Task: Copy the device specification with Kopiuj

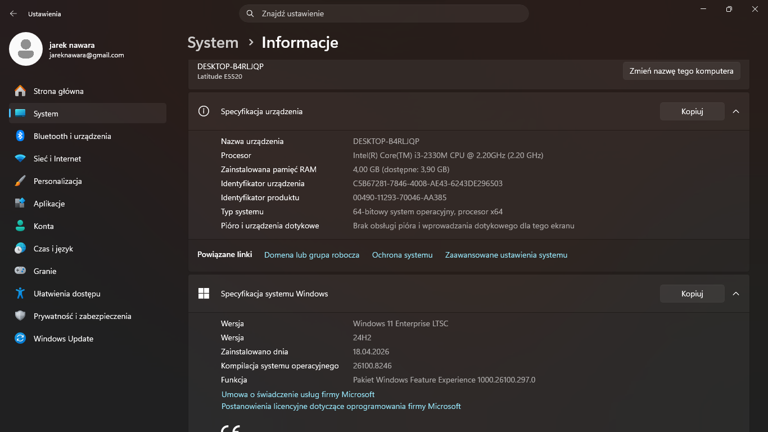Action: (x=692, y=111)
